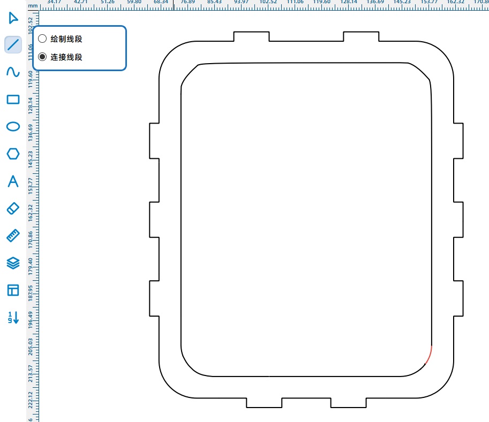Select the pointer selection tool
Screen dimensions: 489x422
click(x=13, y=18)
